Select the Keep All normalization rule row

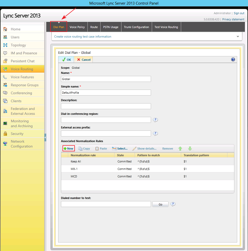[103, 161]
